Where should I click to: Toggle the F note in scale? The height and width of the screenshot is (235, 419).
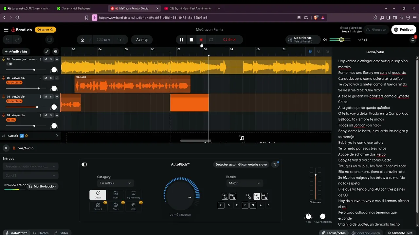245,205
